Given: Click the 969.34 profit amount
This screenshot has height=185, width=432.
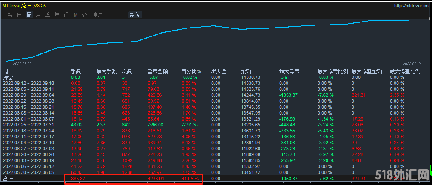Looking at the screenshot, I should (155, 143).
